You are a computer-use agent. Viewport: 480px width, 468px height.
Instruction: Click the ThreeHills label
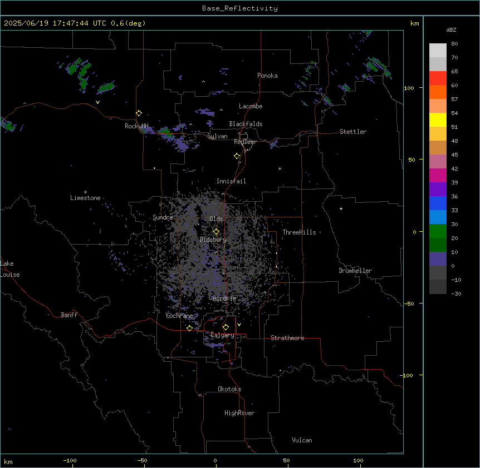click(299, 232)
